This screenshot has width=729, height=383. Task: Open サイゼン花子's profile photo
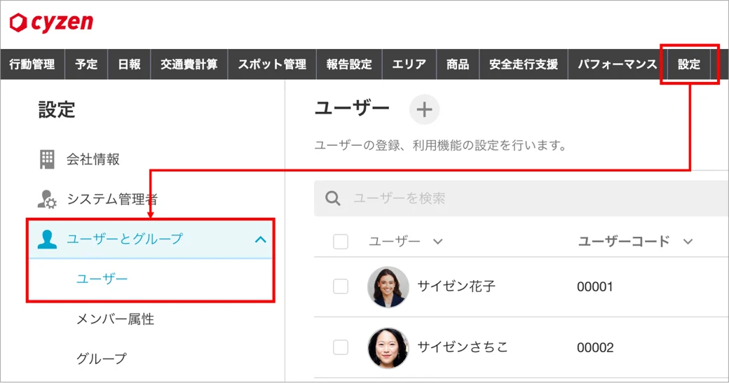pos(388,286)
